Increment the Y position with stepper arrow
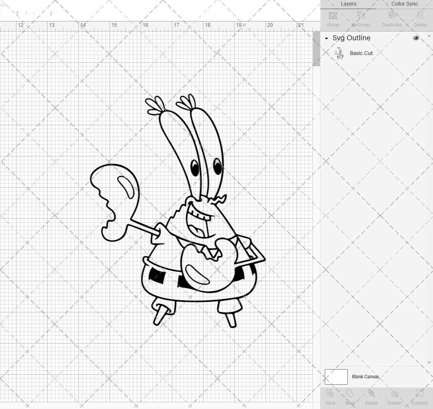The width and height of the screenshot is (433, 409). (x=51, y=11)
